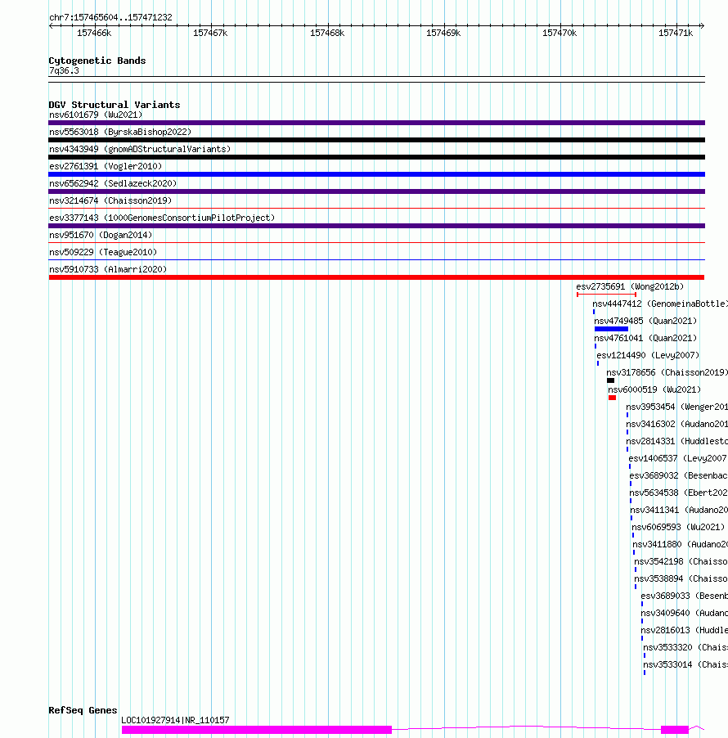Select the DGV Structural Variants track title
Screen dimensions: 728x738
(x=115, y=105)
